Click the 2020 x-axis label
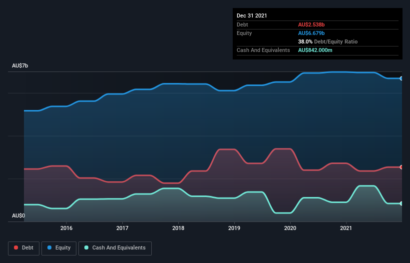This screenshot has width=410, height=263. pyautogui.click(x=290, y=228)
